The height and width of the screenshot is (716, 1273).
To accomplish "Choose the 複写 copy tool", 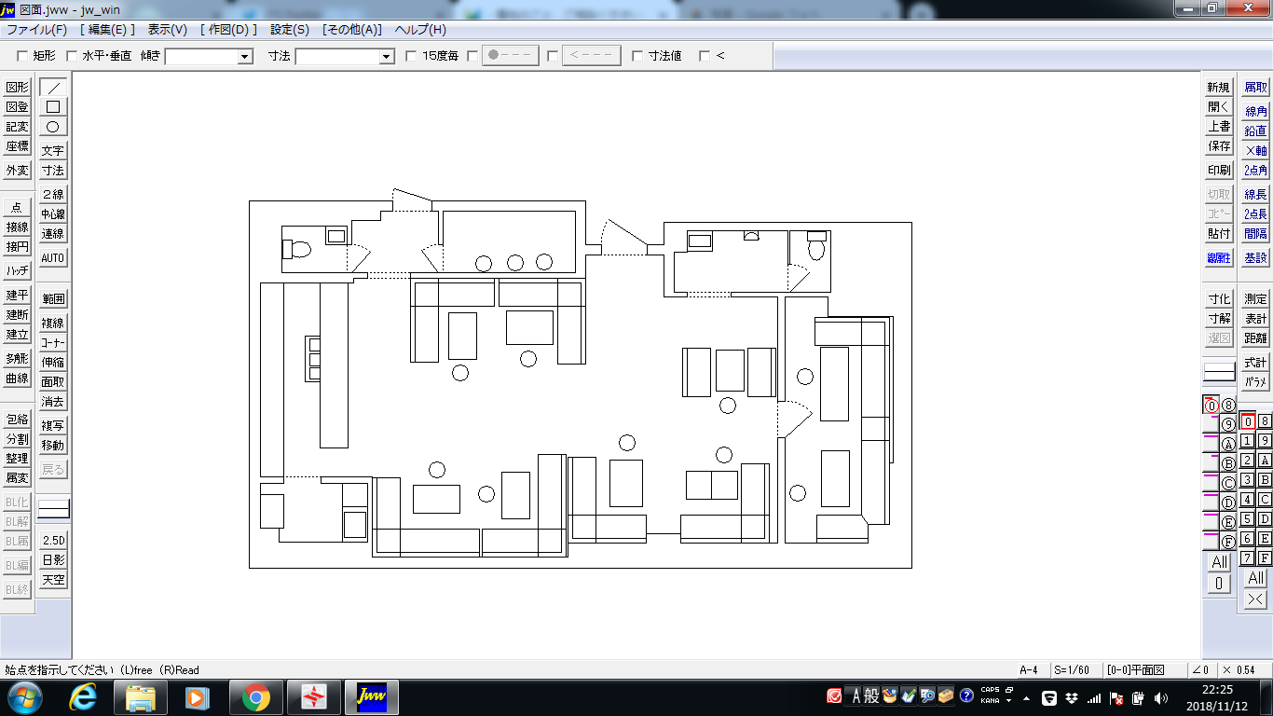I will coord(53,426).
